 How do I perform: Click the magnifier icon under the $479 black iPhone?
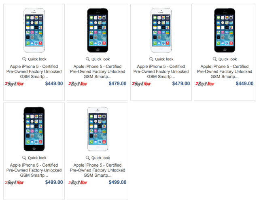88,59
